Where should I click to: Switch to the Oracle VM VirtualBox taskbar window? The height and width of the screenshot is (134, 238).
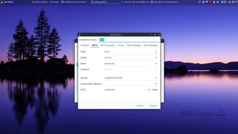coord(135,2)
